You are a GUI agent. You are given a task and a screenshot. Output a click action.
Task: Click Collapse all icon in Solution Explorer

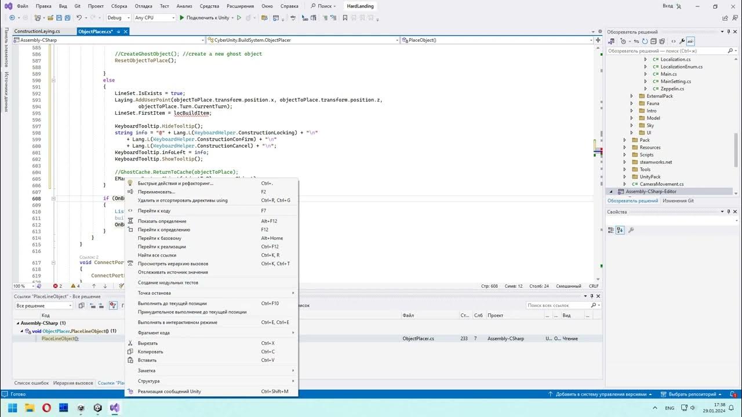click(653, 41)
